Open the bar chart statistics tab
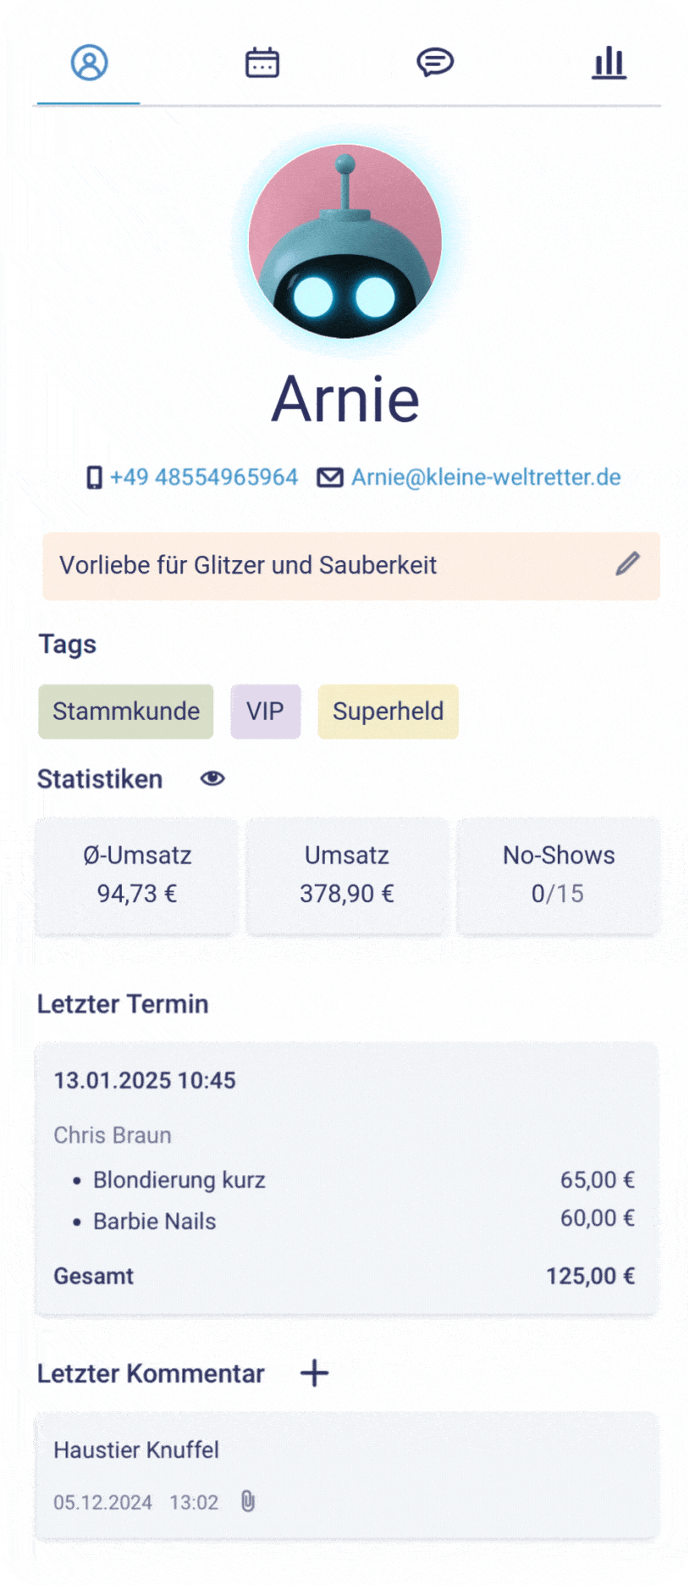The width and height of the screenshot is (689, 1585). pos(609,63)
